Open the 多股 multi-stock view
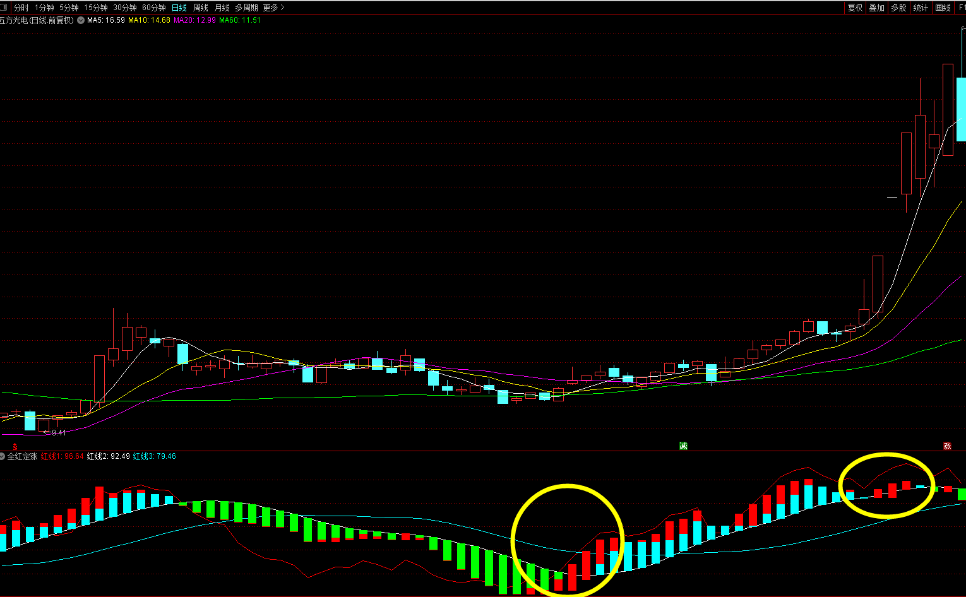Screen dimensions: 966x597 (898, 8)
